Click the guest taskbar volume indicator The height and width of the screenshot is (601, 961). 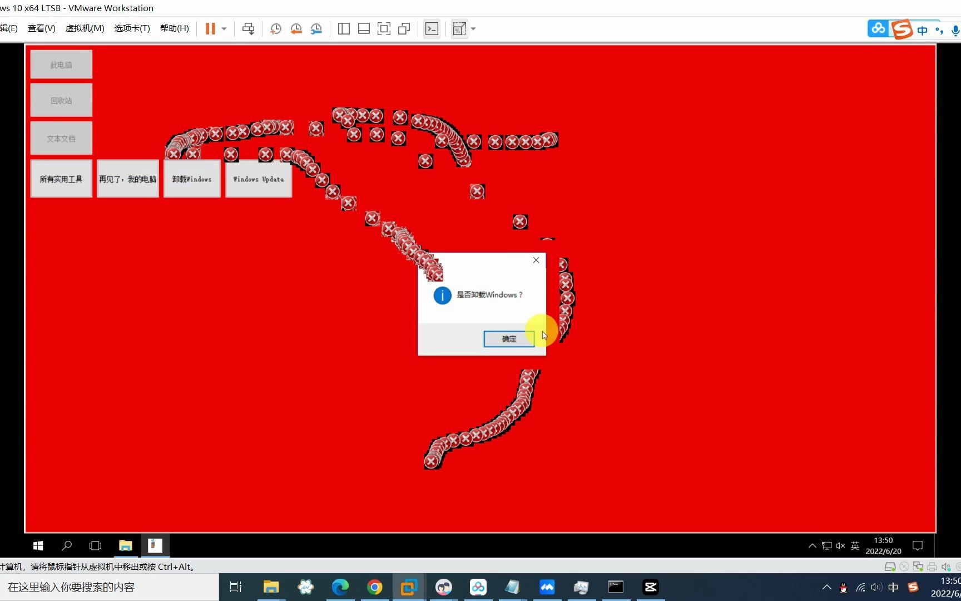[x=840, y=545]
